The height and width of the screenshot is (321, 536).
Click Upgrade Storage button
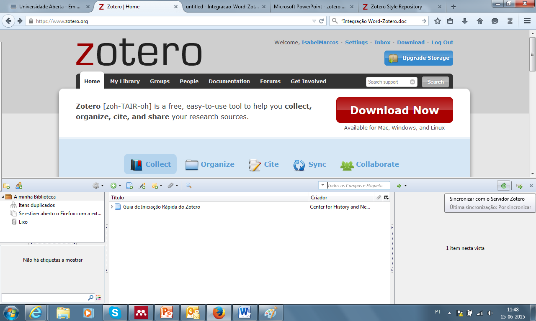[419, 58]
